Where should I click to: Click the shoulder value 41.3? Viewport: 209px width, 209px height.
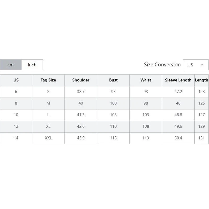point(81,115)
